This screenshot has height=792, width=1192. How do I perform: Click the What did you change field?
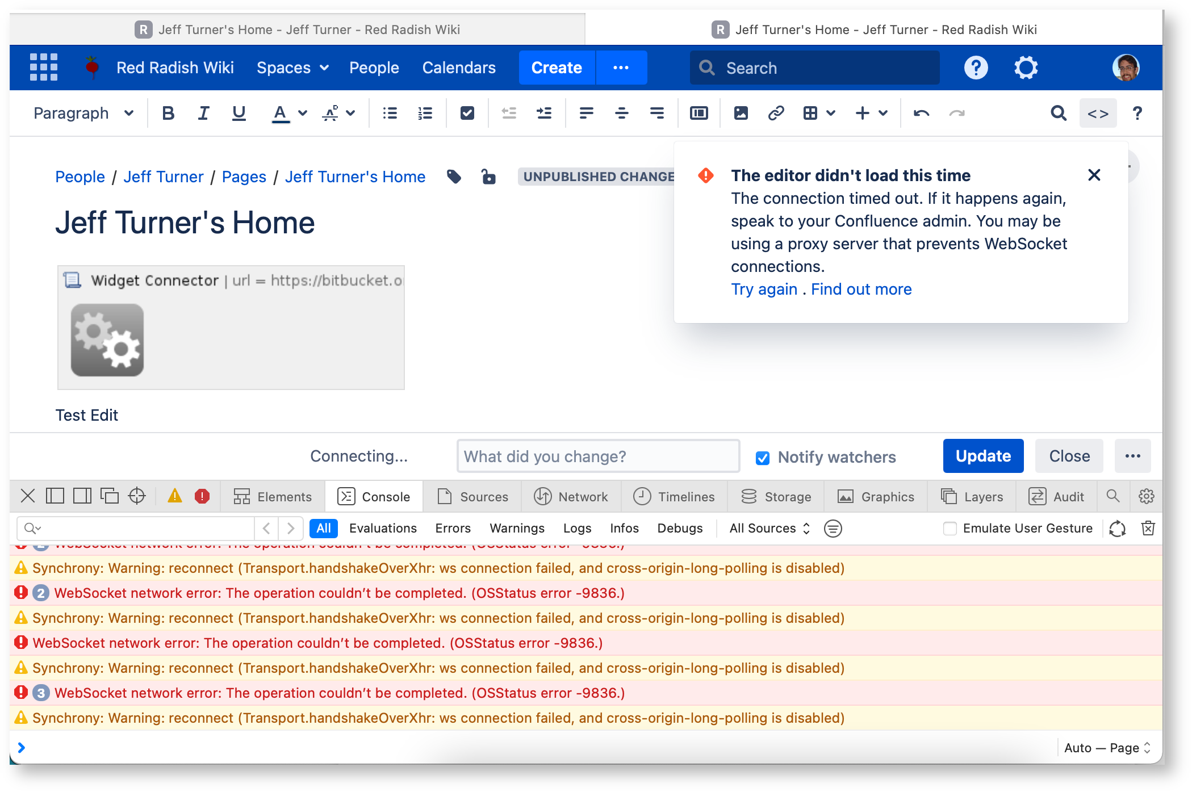coord(598,456)
